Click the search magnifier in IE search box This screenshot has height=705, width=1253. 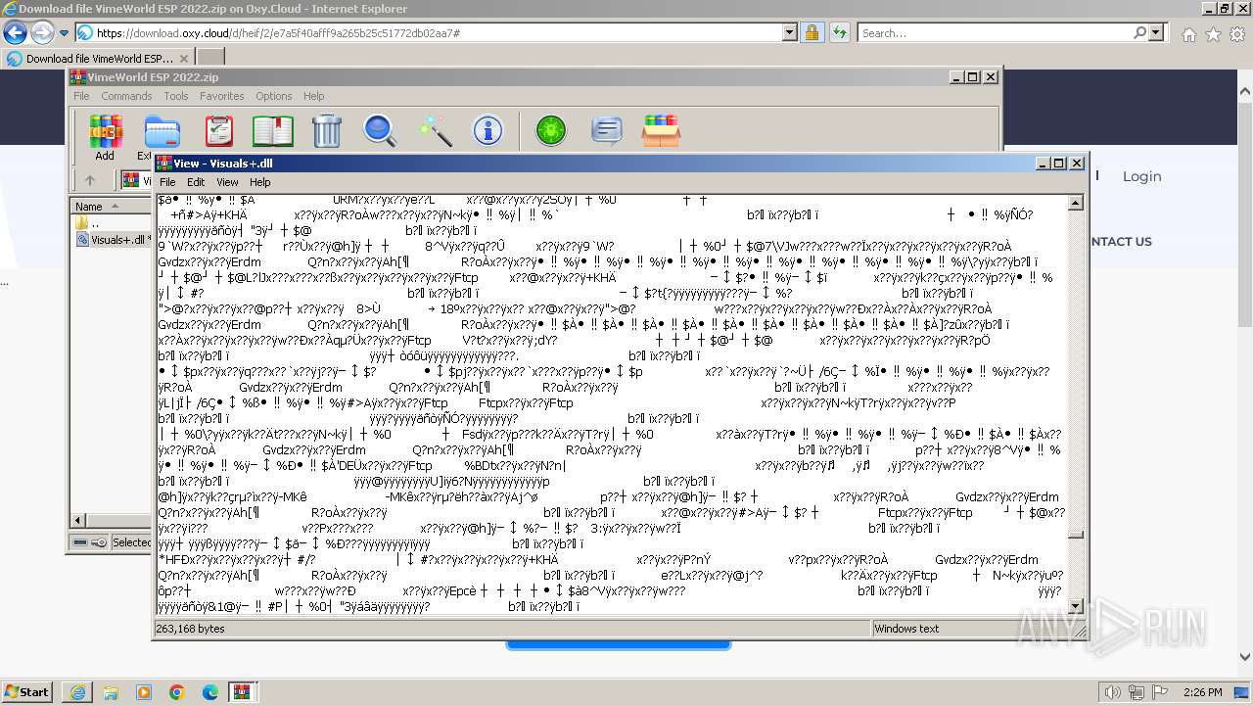pyautogui.click(x=1139, y=32)
